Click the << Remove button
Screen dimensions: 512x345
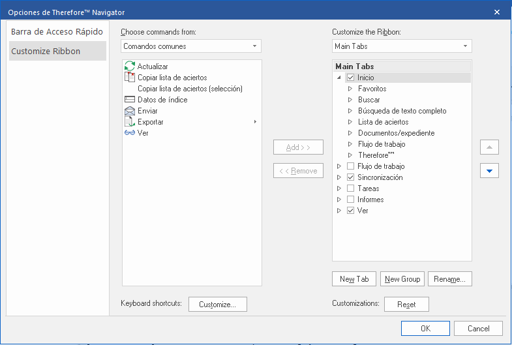click(298, 171)
